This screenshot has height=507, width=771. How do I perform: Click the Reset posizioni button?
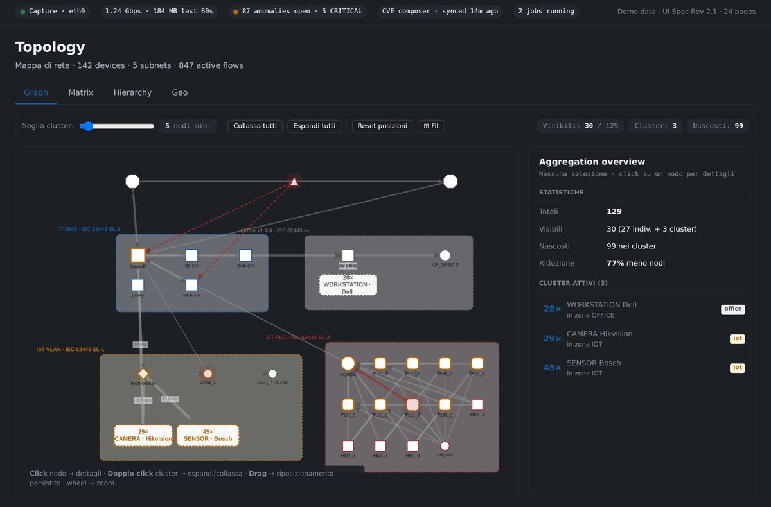(x=382, y=126)
